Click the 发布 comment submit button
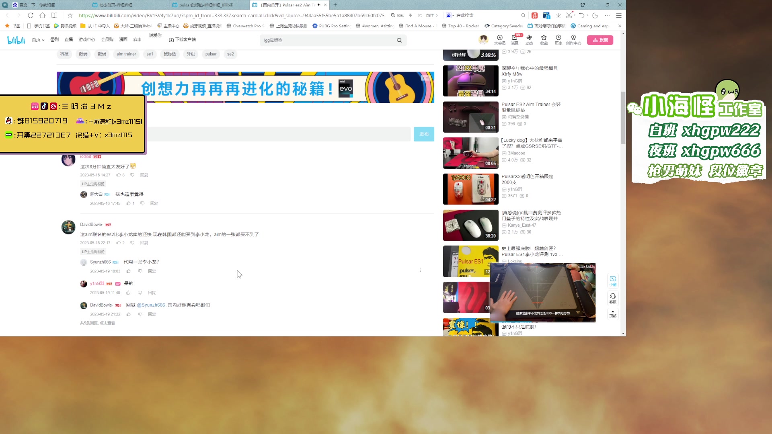This screenshot has width=772, height=434. (x=424, y=134)
